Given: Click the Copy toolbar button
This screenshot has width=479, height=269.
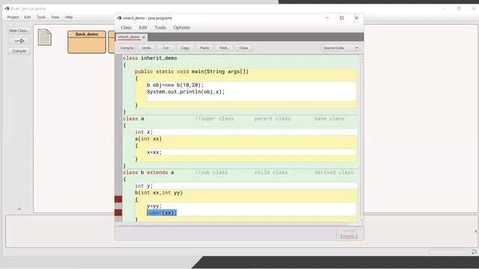Looking at the screenshot, I should (185, 48).
